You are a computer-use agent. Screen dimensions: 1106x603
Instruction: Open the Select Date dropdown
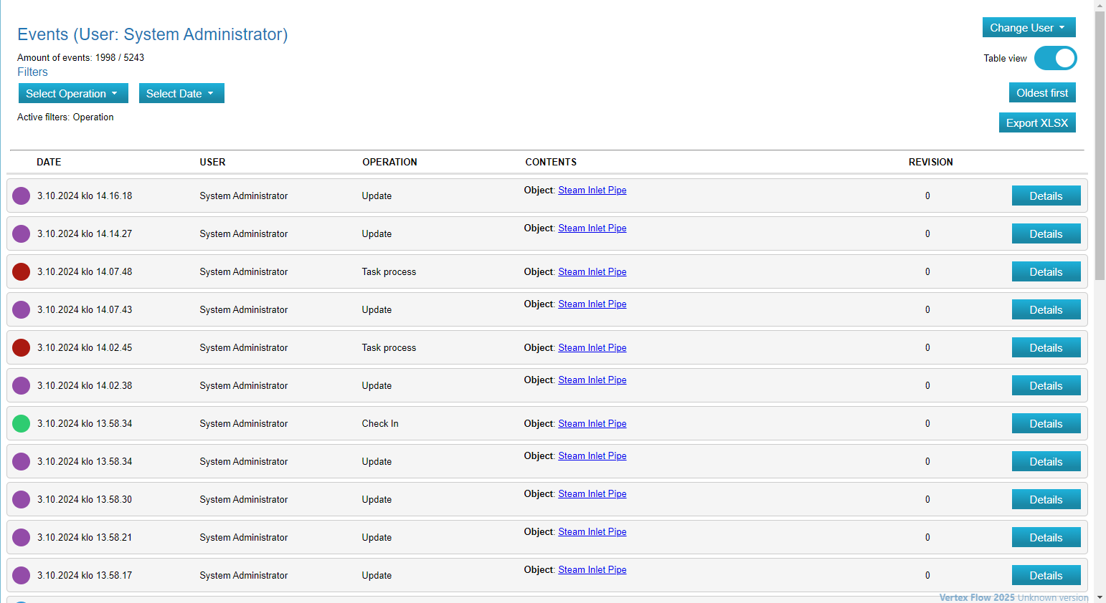point(181,93)
